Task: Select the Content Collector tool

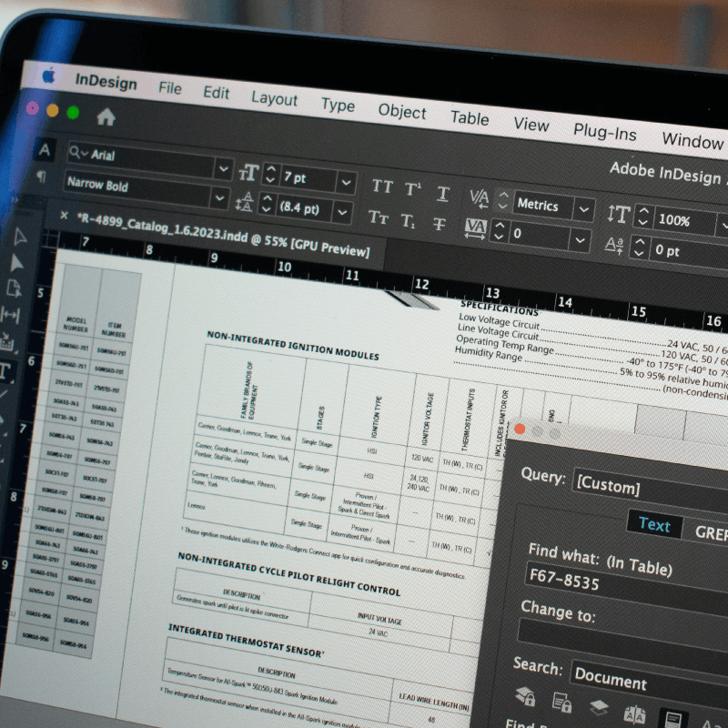Action: [7, 342]
